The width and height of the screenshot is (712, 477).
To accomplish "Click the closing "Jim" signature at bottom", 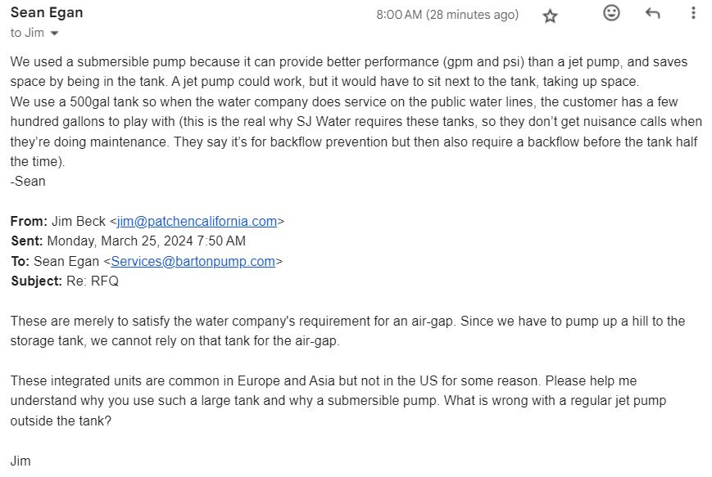I will pyautogui.click(x=20, y=461).
